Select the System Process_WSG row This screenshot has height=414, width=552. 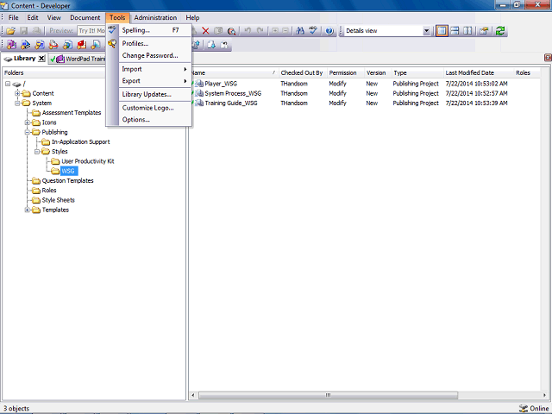pyautogui.click(x=364, y=93)
